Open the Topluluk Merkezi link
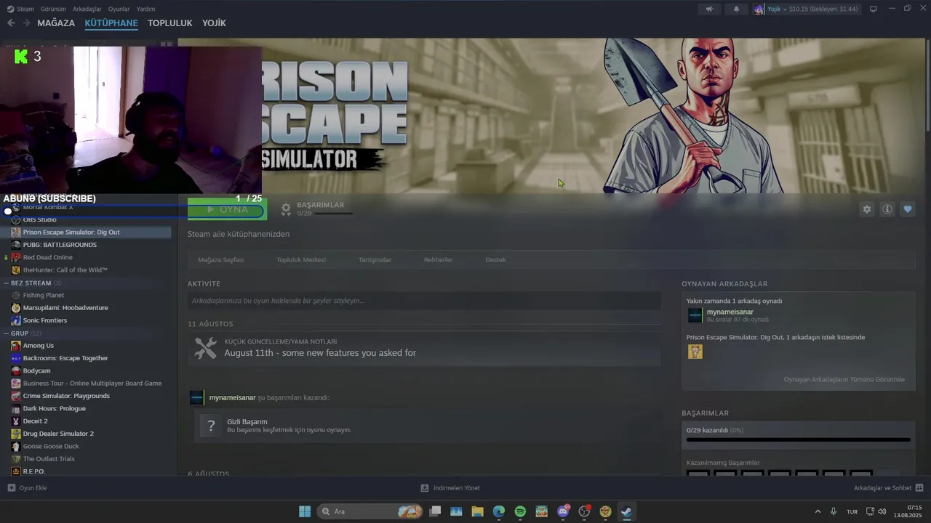Viewport: 931px width, 523px height. (301, 260)
